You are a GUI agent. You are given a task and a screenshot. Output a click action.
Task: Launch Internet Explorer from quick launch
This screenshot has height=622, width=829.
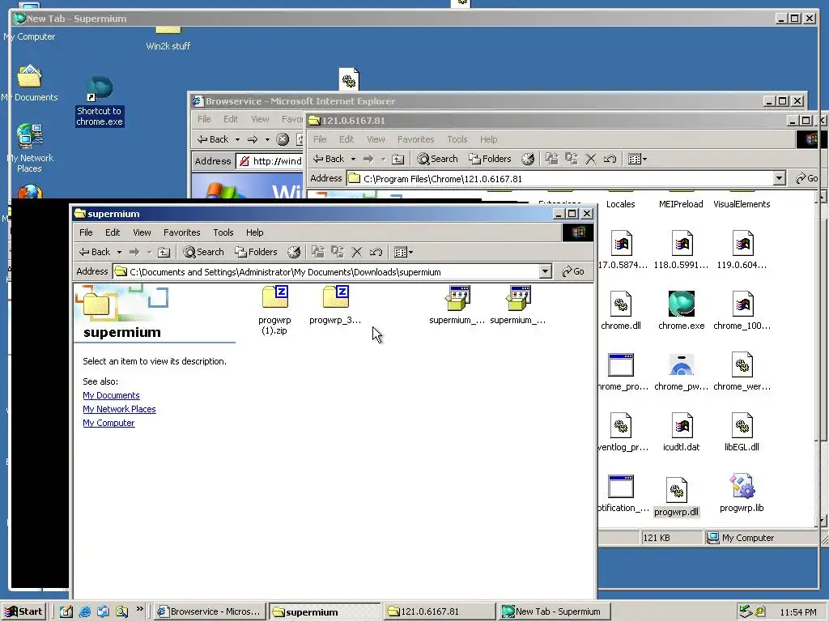click(84, 611)
